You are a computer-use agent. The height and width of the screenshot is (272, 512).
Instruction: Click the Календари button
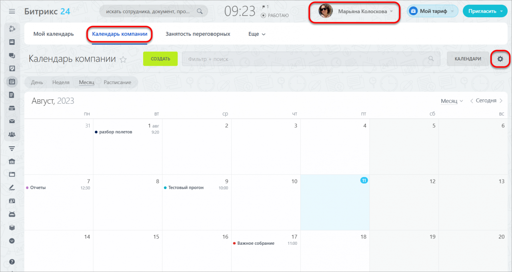[x=468, y=59]
